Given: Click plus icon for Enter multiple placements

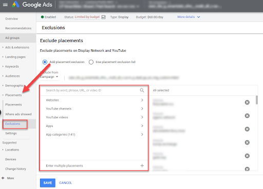Looking at the screenshot, I should [142, 165].
